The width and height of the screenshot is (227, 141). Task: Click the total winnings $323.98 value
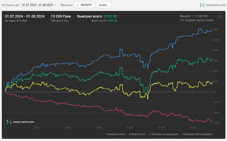(x=110, y=16)
